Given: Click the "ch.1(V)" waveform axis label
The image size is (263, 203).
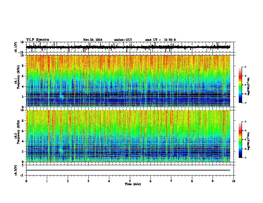Looking at the screenshot, I should (x=16, y=47).
